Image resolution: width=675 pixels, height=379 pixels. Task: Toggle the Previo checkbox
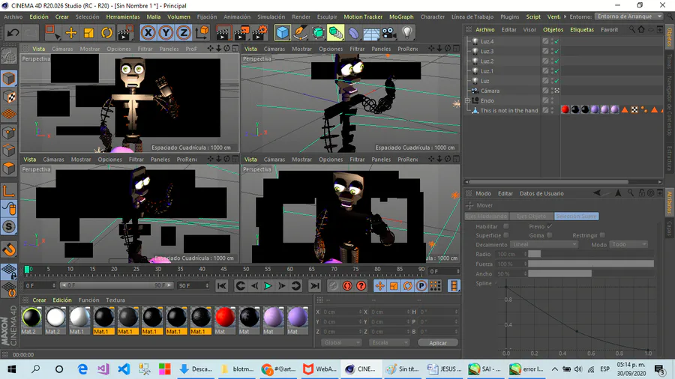[550, 225]
